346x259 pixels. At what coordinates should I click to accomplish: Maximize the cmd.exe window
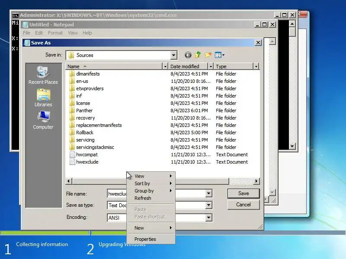click(x=285, y=15)
